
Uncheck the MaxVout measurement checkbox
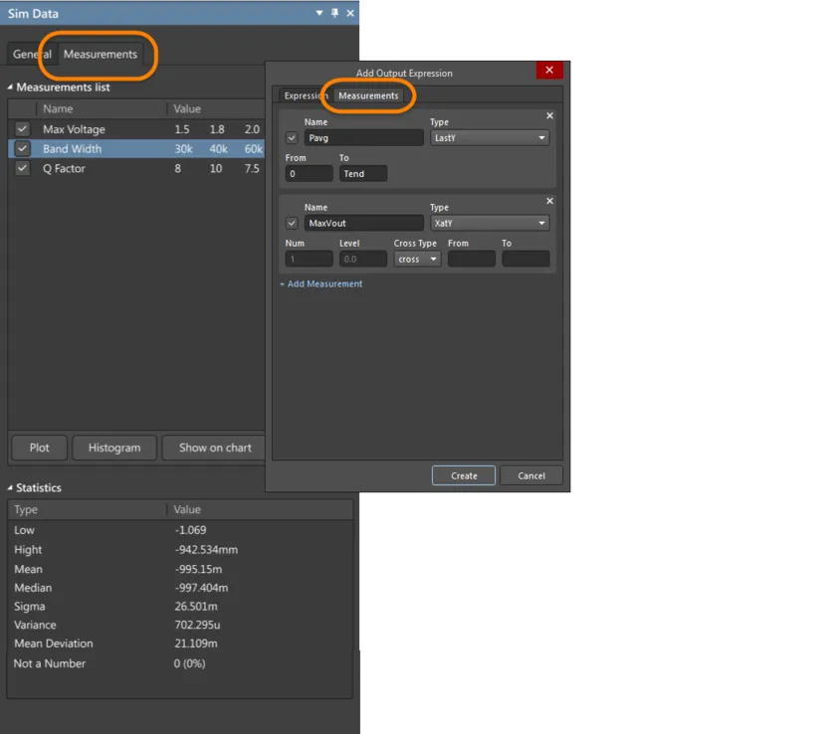pos(292,223)
